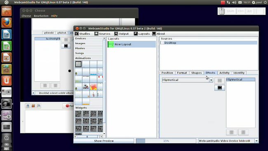Click the red take-photo button in Cheese
Screen dimensions: 268x151
68,106
